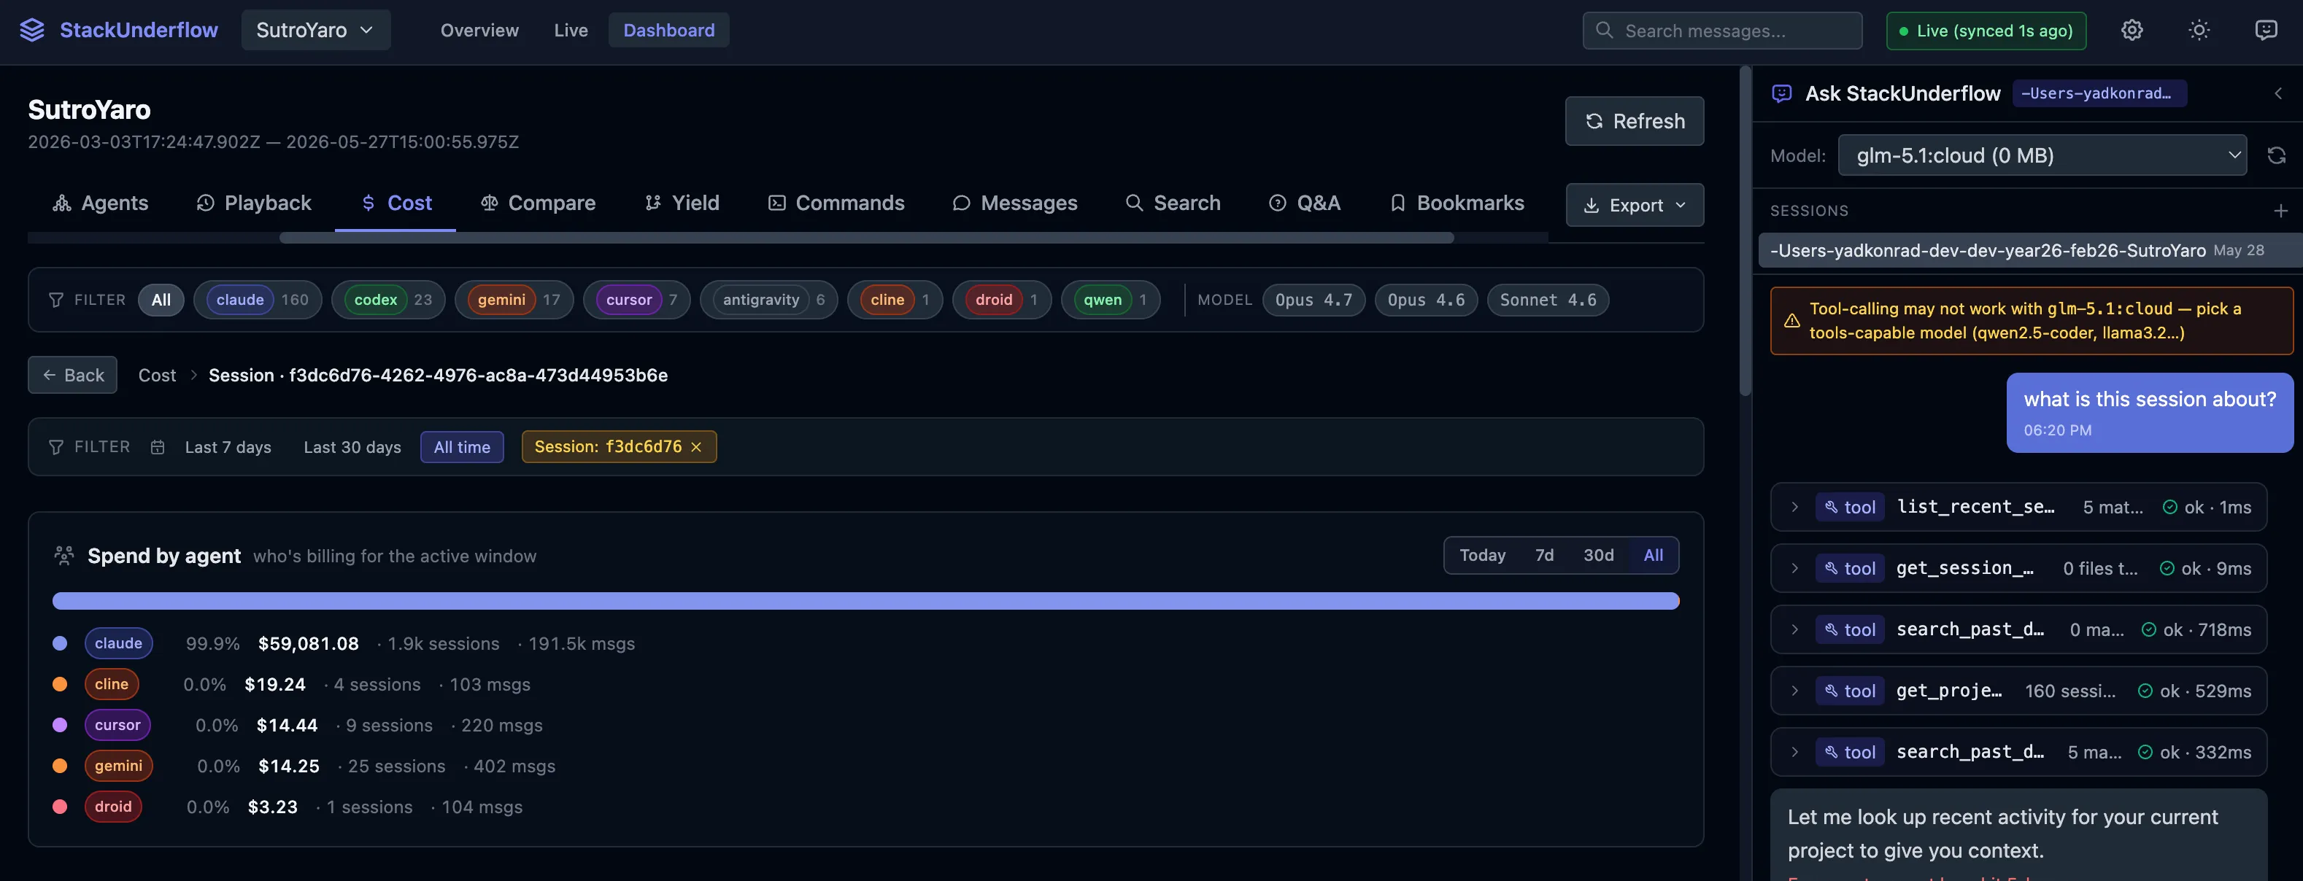Select the All agent filter chip
The image size is (2303, 881).
(161, 300)
